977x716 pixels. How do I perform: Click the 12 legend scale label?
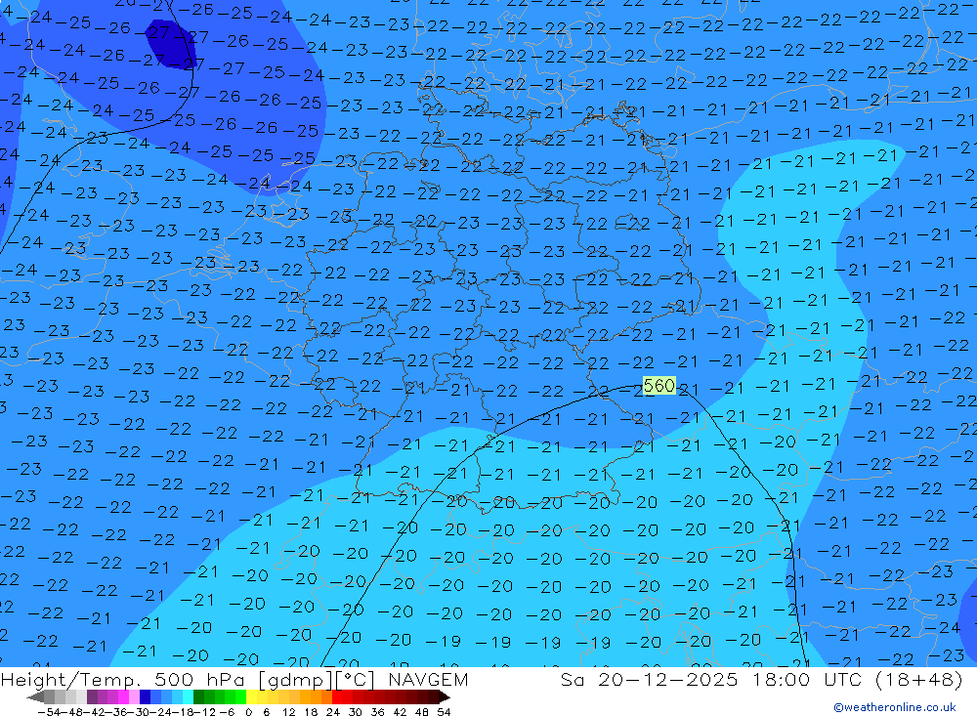click(x=289, y=712)
